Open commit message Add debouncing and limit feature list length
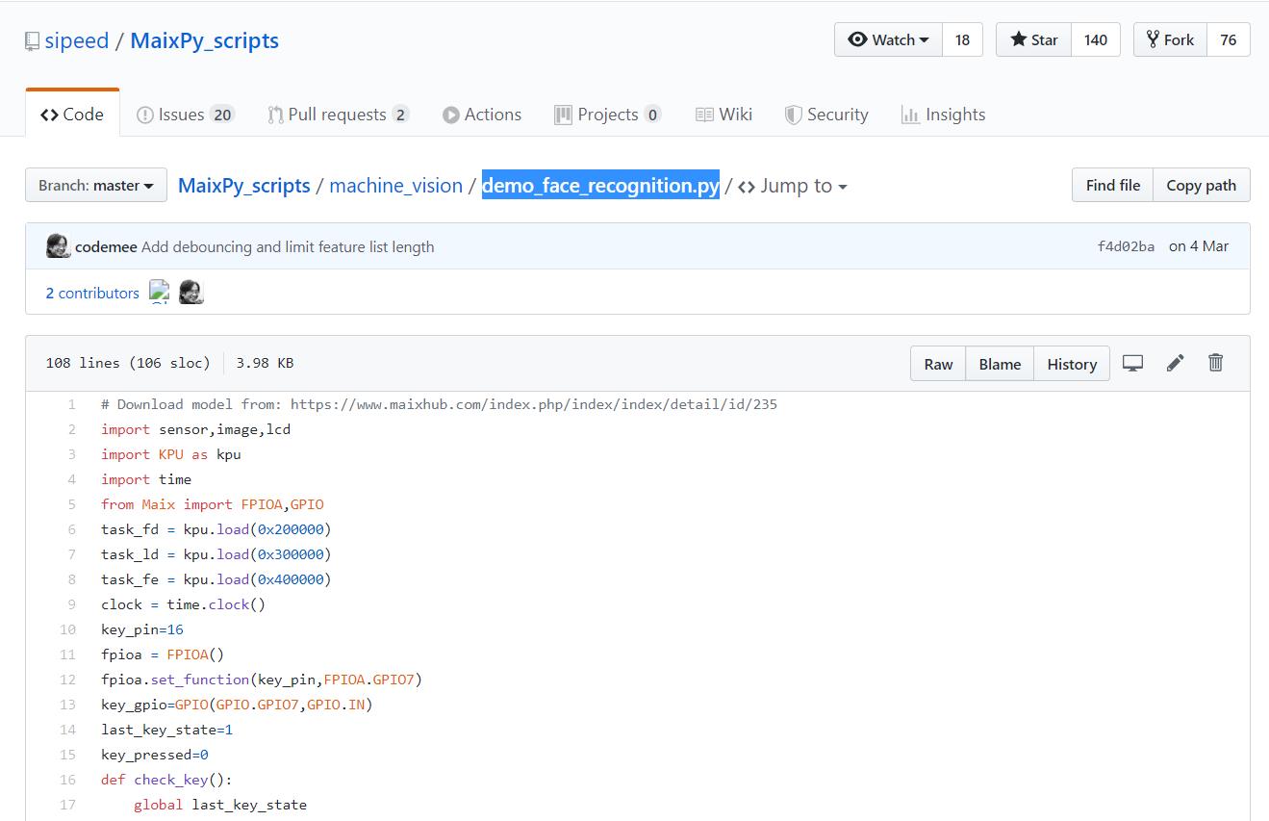Image resolution: width=1269 pixels, height=821 pixels. coord(288,246)
